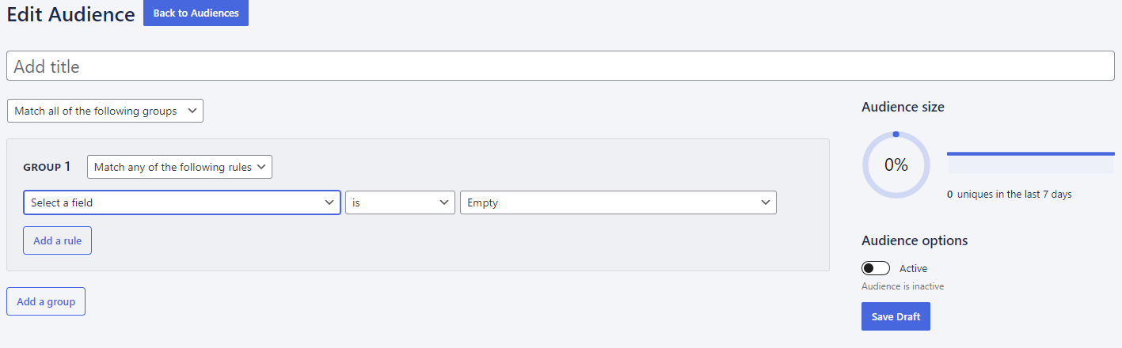Click the audience size blue bar graph
The image size is (1122, 348).
point(1030,162)
